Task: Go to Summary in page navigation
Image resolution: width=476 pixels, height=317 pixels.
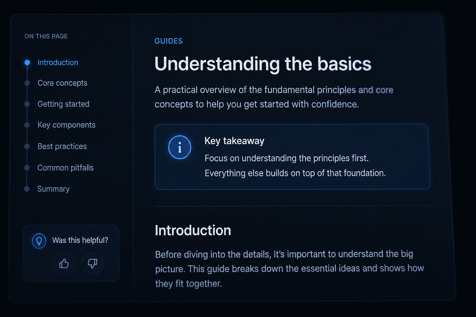Action: tap(53, 189)
